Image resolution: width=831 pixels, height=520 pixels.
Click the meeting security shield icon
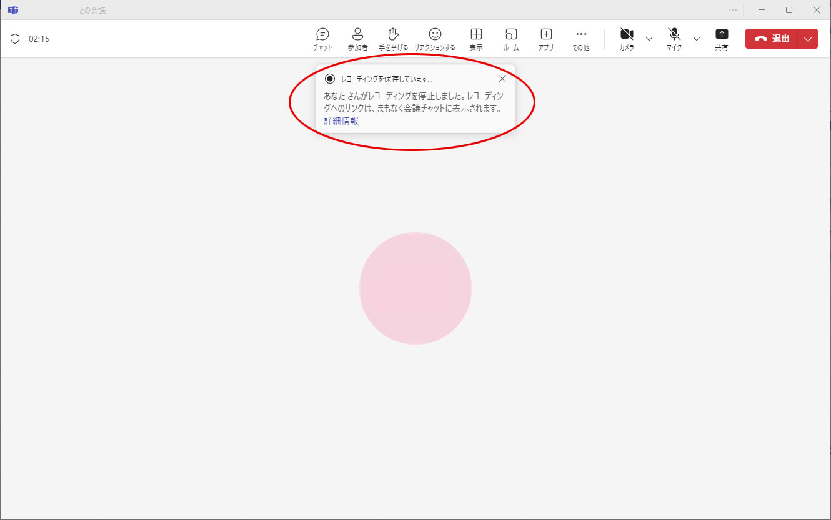[15, 38]
